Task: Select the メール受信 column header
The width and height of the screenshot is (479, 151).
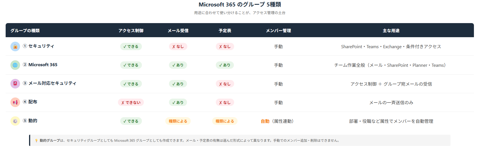Action: (178, 30)
